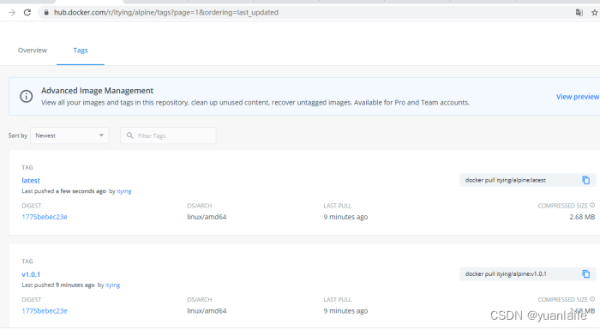The image size is (600, 330).
Task: Copy the alpine:v1.0.1 docker pull command
Action: [x=585, y=273]
